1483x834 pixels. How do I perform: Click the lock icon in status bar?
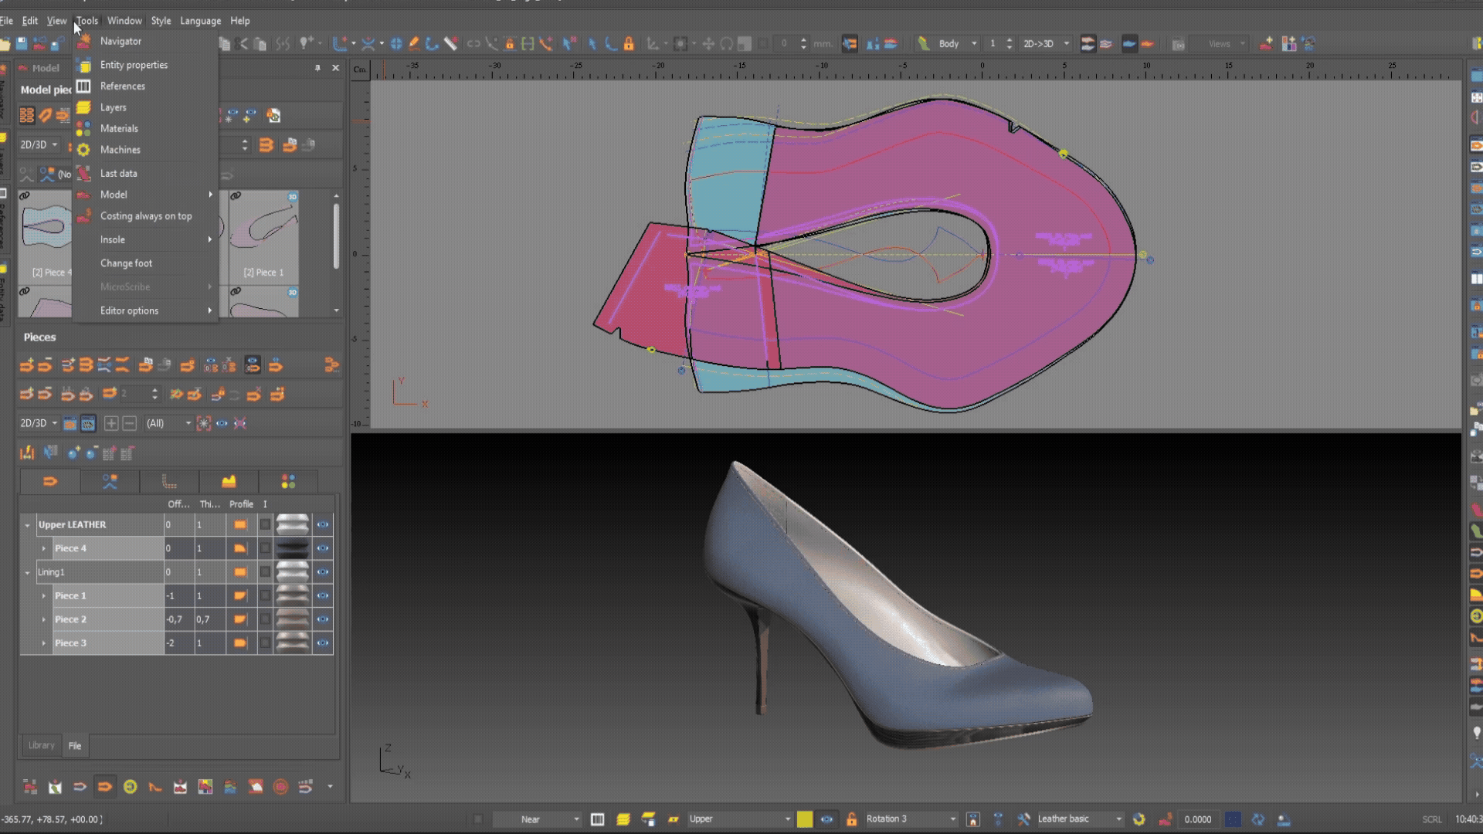coord(851,819)
